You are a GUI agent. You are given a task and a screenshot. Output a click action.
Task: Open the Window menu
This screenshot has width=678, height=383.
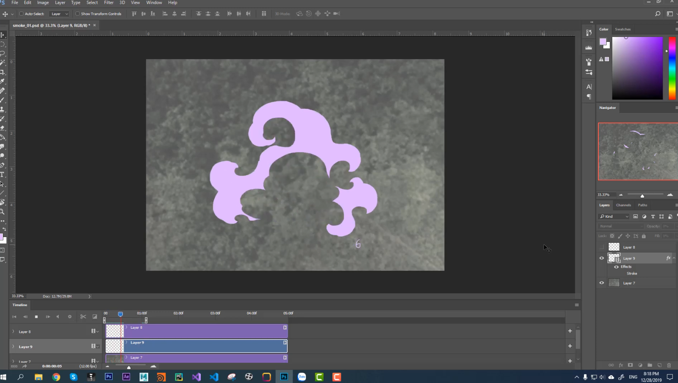154,2
